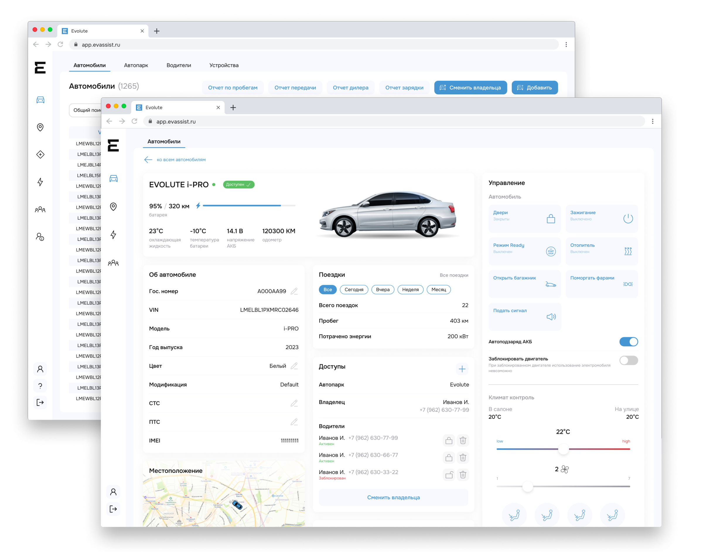Toggle Автоподзаряд АКБ switch off
Screen dimensions: 703x556
point(629,342)
